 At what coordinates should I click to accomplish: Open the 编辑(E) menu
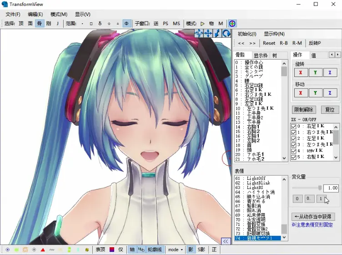[35, 15]
